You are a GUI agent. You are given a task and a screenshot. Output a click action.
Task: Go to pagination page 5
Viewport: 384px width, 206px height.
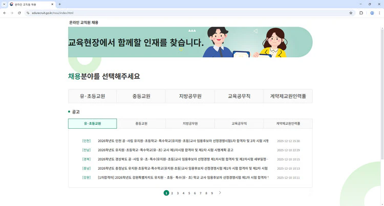189,193
